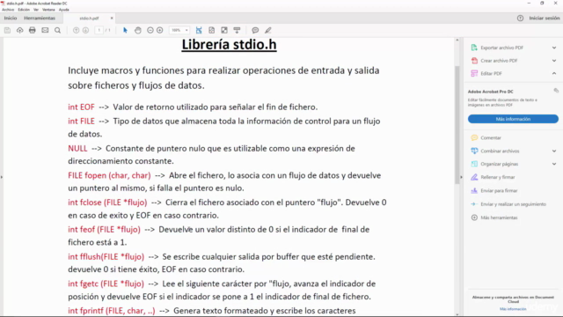The image size is (563, 317).
Task: Expand Organizar páginas chevron
Action: (554, 165)
